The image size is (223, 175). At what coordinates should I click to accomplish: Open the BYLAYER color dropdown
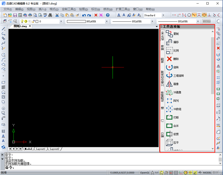pyautogui.click(x=107, y=21)
